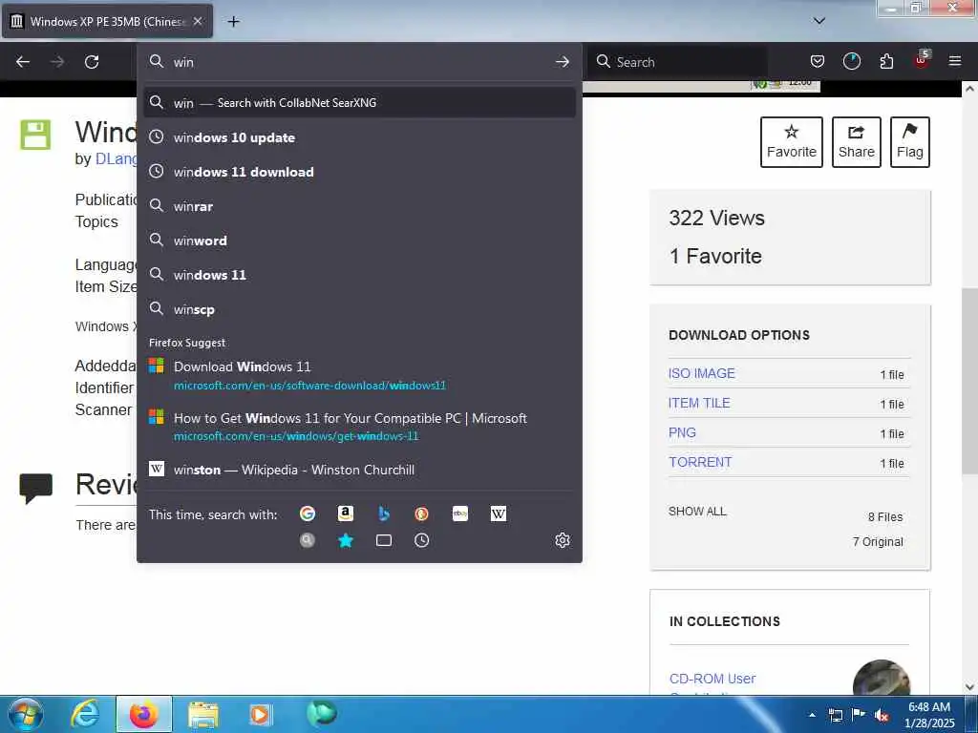978x733 pixels.
Task: Open the Firefox extensions puzzle icon
Action: [886, 61]
